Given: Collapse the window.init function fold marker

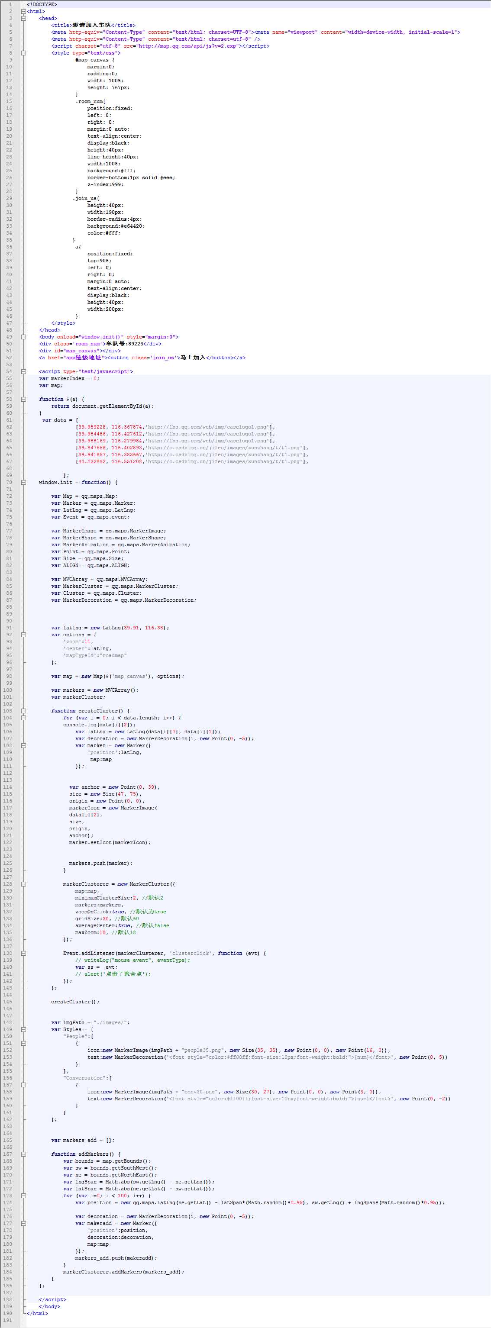Looking at the screenshot, I should pos(23,482).
